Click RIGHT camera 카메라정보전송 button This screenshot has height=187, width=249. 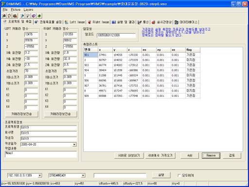60,114
